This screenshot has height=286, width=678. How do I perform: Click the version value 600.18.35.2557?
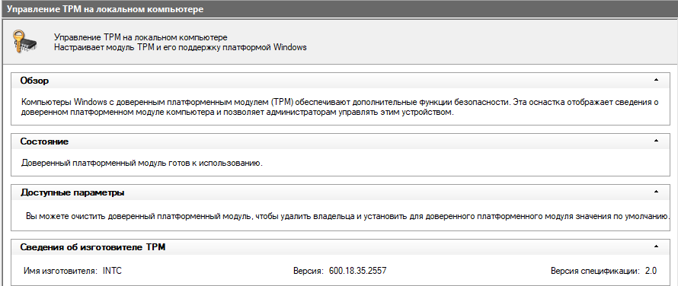pyautogui.click(x=357, y=272)
